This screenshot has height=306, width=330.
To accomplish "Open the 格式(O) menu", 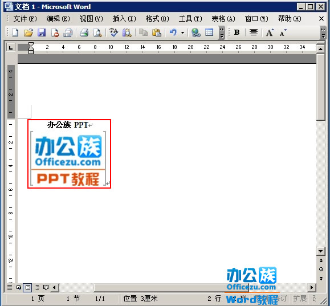I will click(157, 19).
